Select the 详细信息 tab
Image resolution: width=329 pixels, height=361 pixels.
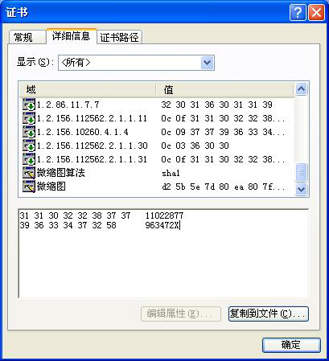coord(71,35)
